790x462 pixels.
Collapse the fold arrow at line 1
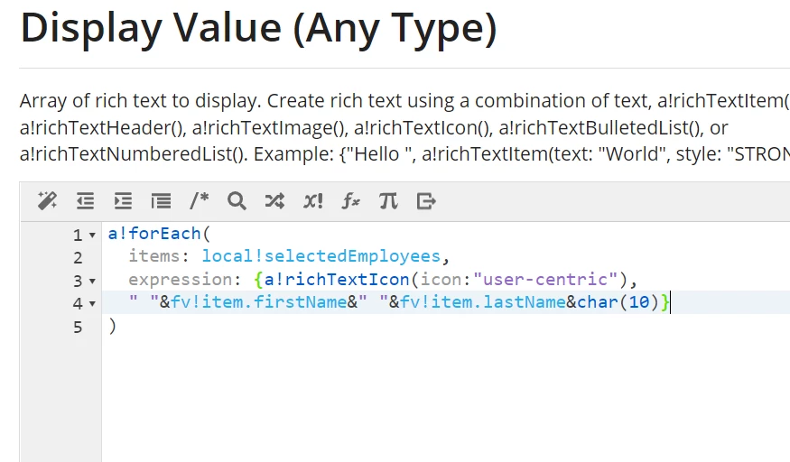point(92,235)
